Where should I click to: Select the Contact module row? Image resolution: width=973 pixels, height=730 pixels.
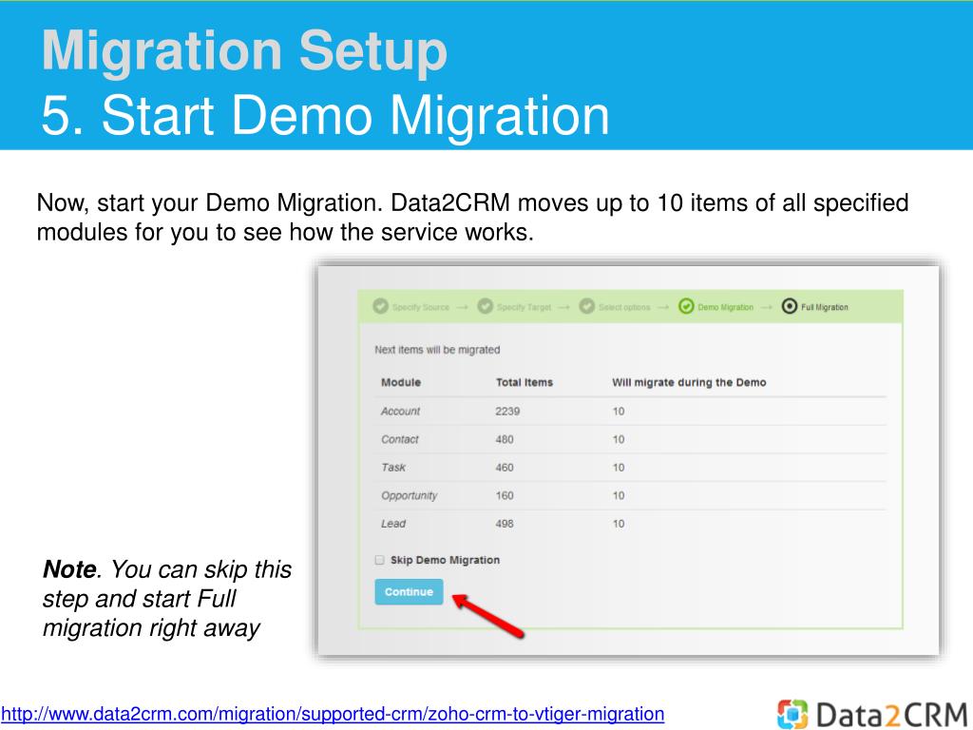point(631,439)
